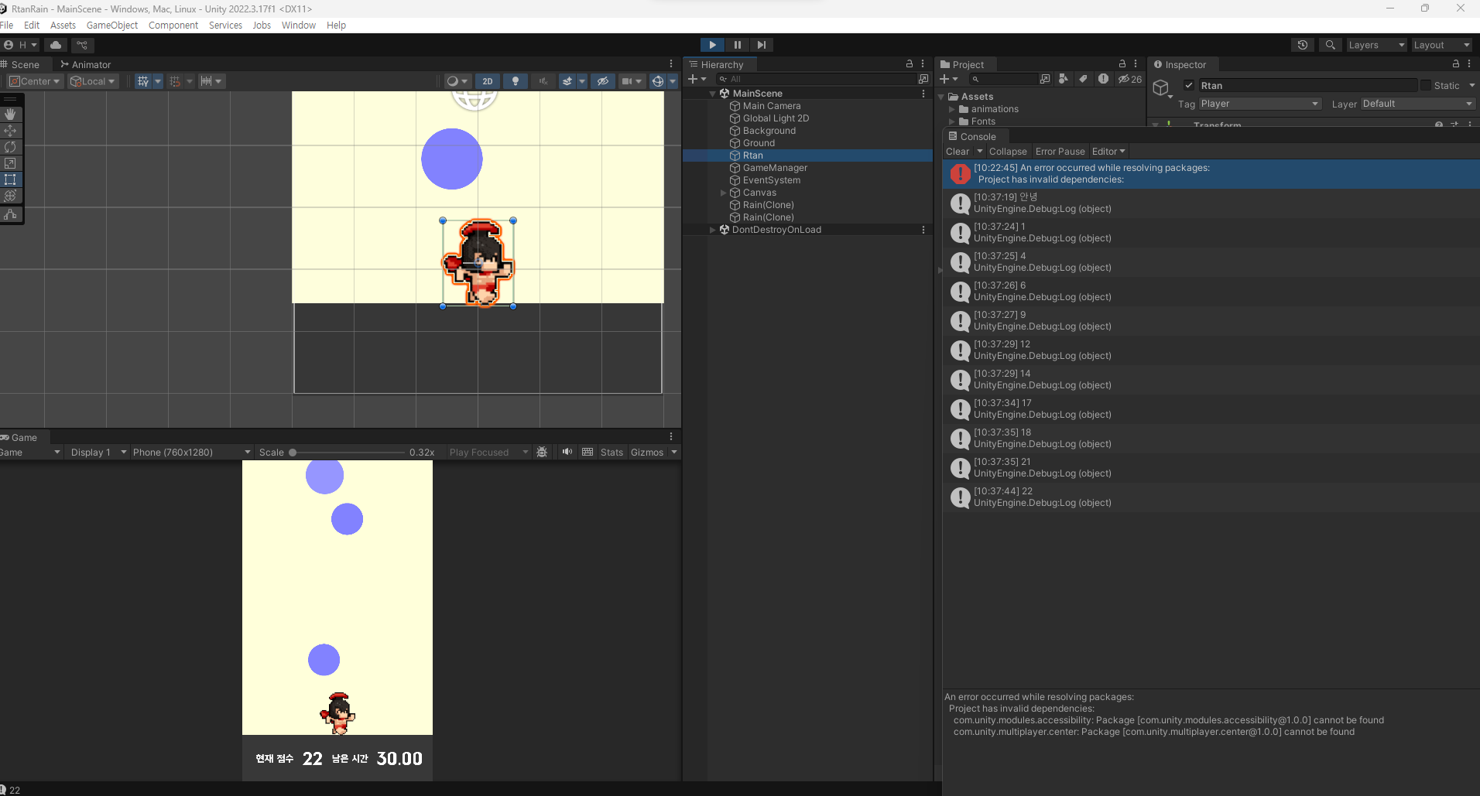This screenshot has width=1480, height=796.
Task: Click the Hierarchy search field
Action: 815,79
